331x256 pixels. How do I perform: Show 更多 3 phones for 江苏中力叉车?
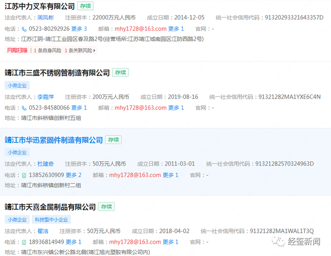(79, 29)
